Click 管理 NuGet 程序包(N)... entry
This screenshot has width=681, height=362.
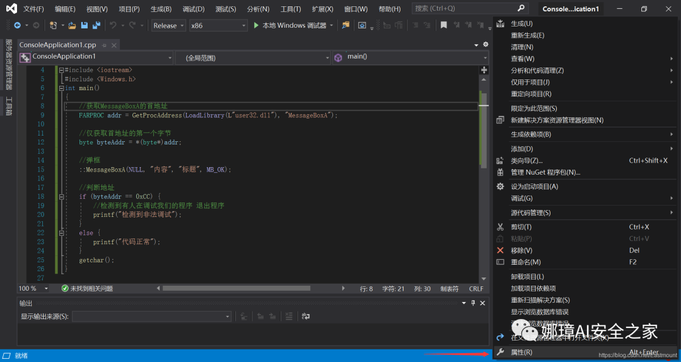(545, 172)
